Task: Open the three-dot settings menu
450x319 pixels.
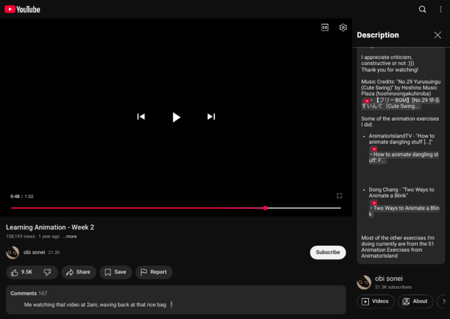Action: pos(441,9)
